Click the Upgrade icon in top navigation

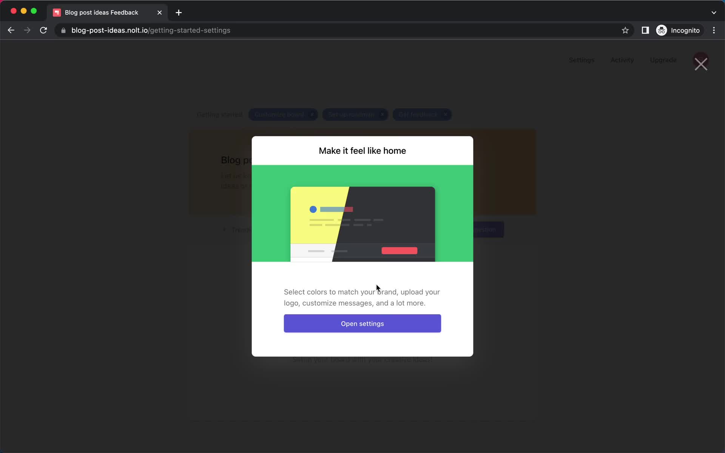point(663,60)
